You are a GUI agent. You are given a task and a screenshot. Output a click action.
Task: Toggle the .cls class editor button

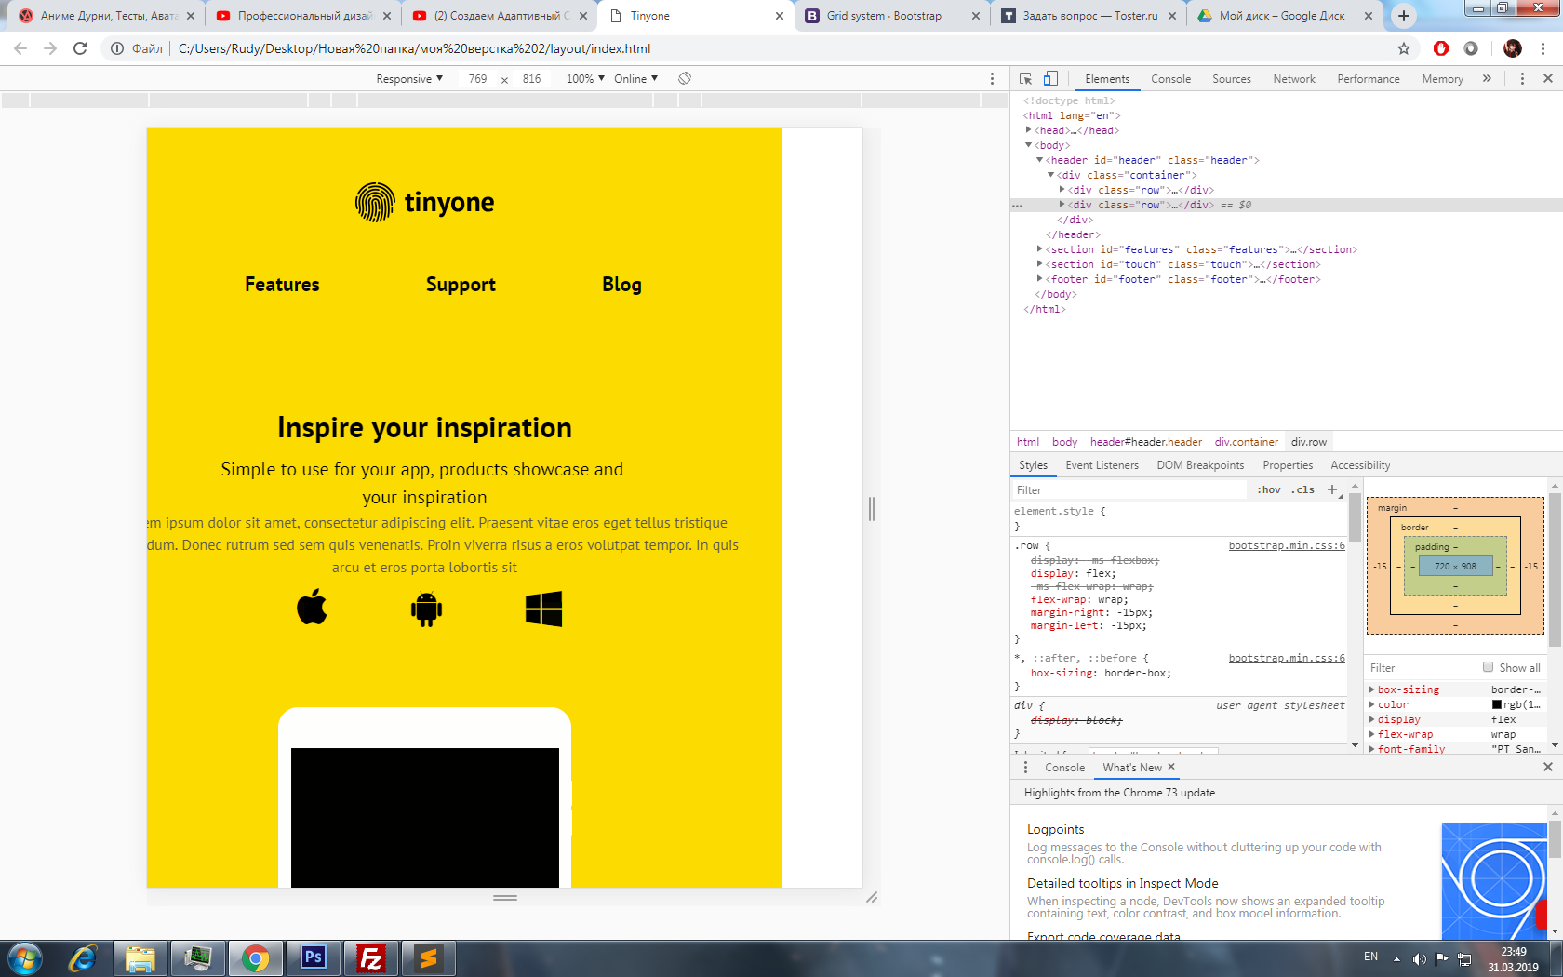point(1302,489)
